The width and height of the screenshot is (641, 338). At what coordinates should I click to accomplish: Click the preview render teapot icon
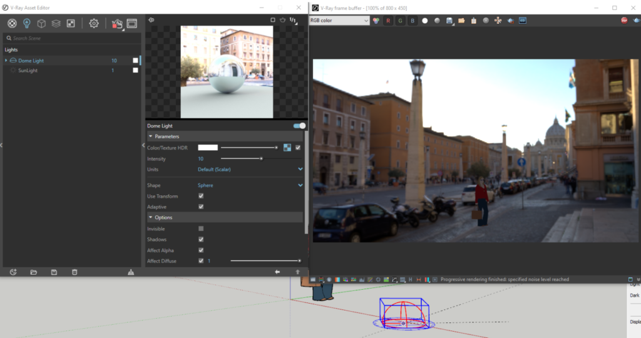point(282,19)
